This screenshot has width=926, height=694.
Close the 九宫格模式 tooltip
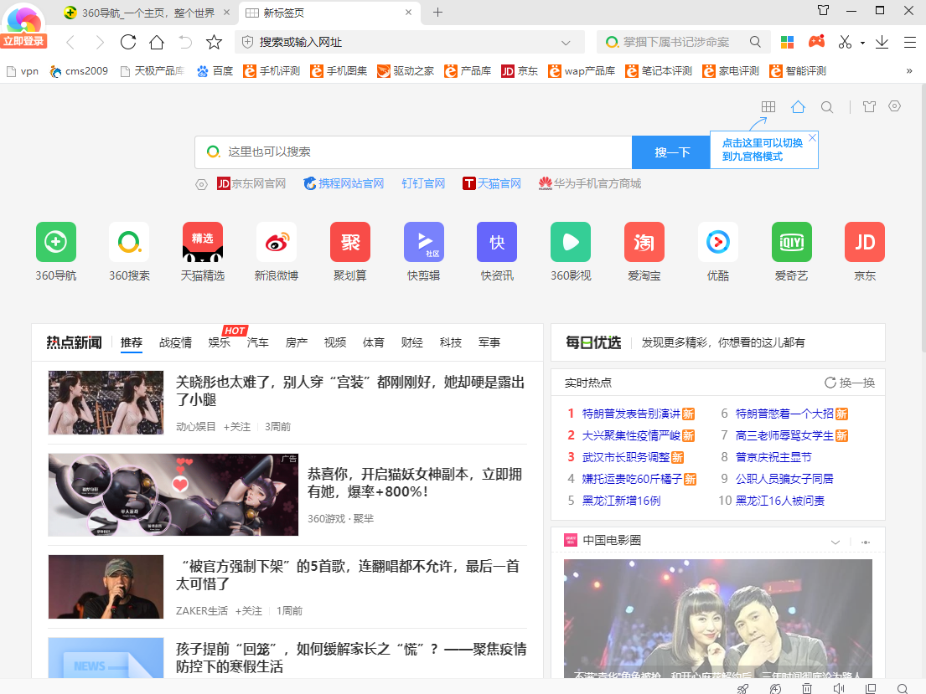tap(813, 137)
